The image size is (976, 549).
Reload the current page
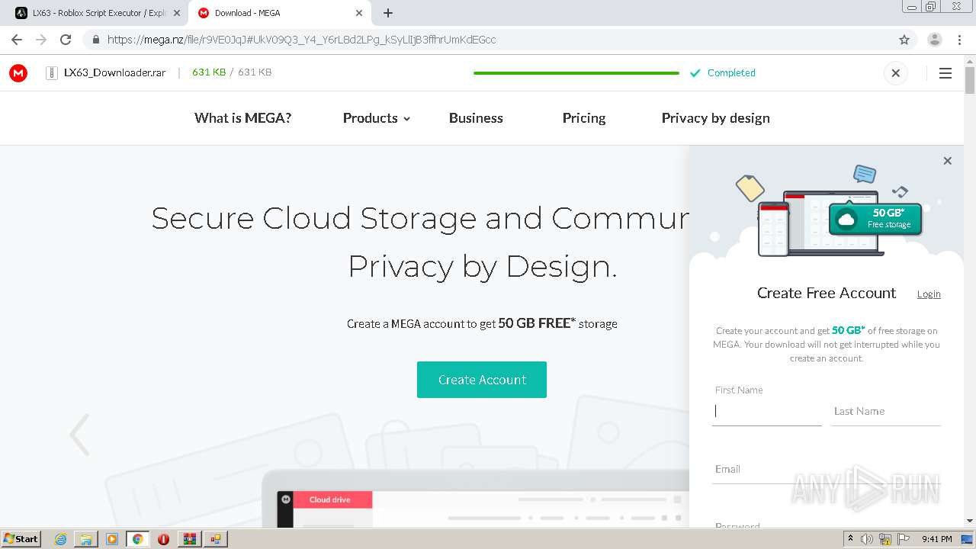tap(66, 40)
